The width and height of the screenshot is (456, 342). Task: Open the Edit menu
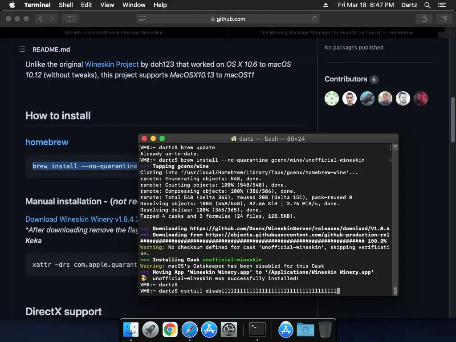click(x=86, y=5)
